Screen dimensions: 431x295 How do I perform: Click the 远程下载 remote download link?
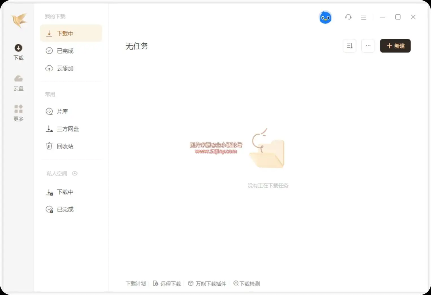pyautogui.click(x=167, y=284)
